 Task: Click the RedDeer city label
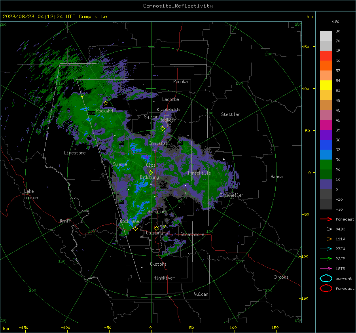click(168, 120)
